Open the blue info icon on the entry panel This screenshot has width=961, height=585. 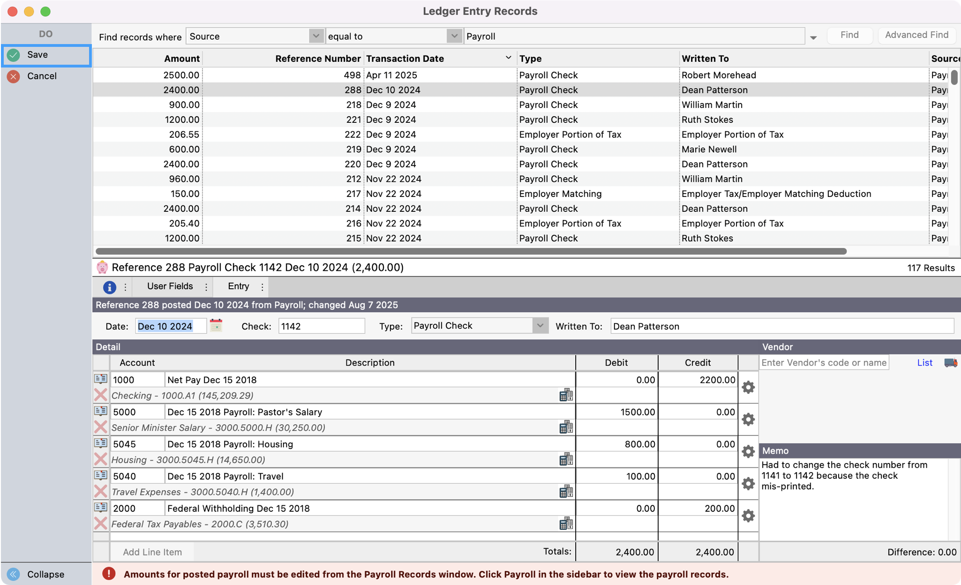click(x=109, y=287)
